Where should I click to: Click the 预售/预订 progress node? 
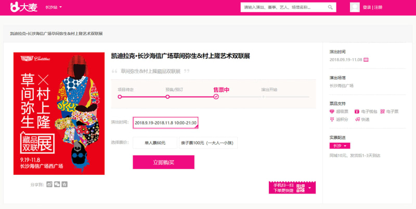(167, 97)
